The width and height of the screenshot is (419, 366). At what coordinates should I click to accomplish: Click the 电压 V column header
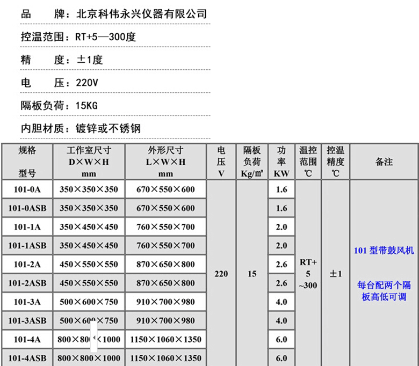pos(221,162)
